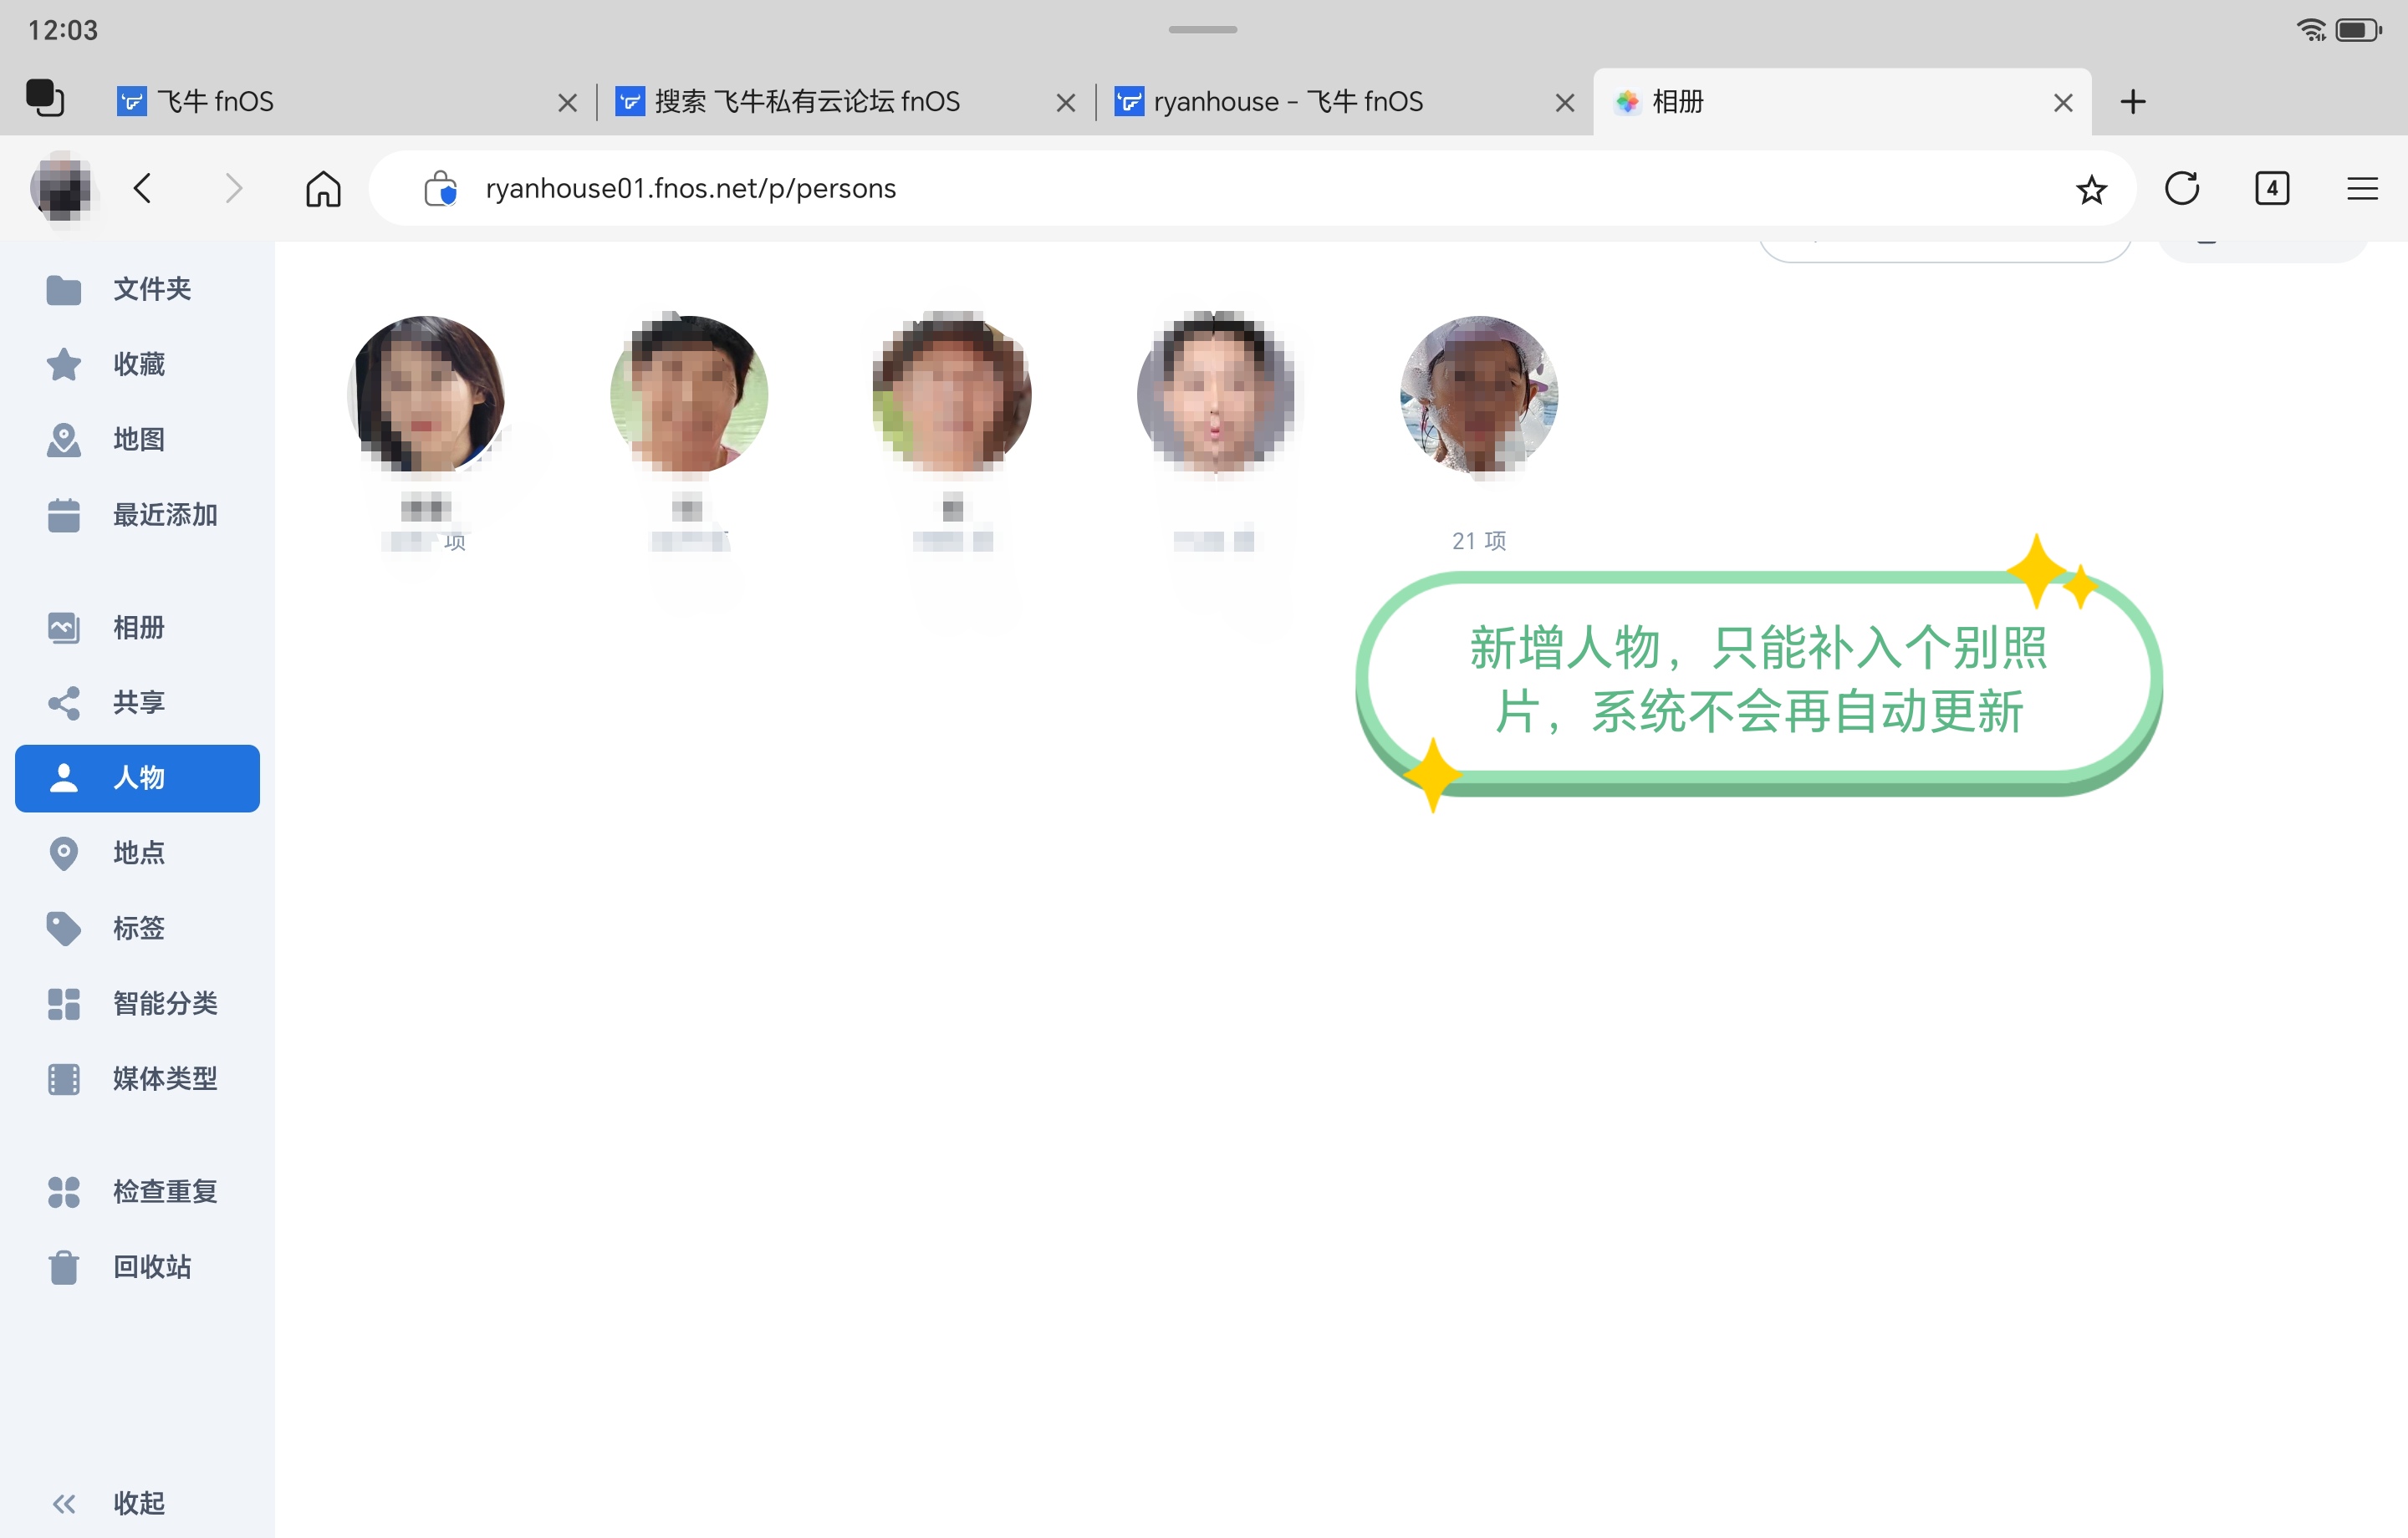Open the 标签 tag icon in the sidebar
This screenshot has width=2408, height=1538.
64,928
